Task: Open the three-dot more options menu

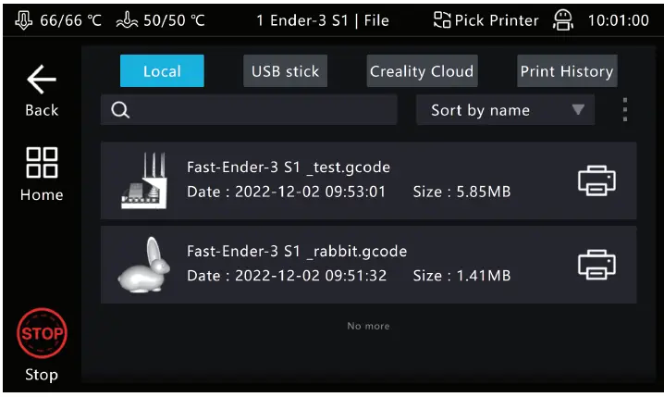Action: [x=625, y=110]
